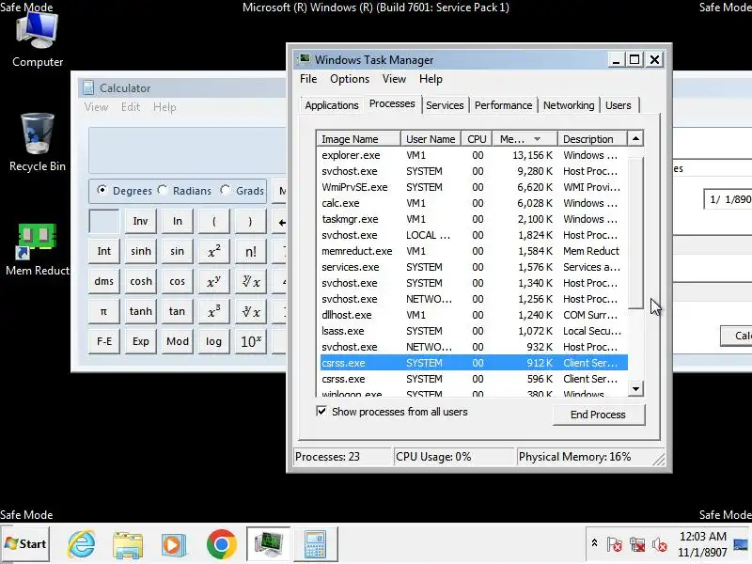Show hidden system tray icons
This screenshot has height=564, width=752.
(x=594, y=543)
